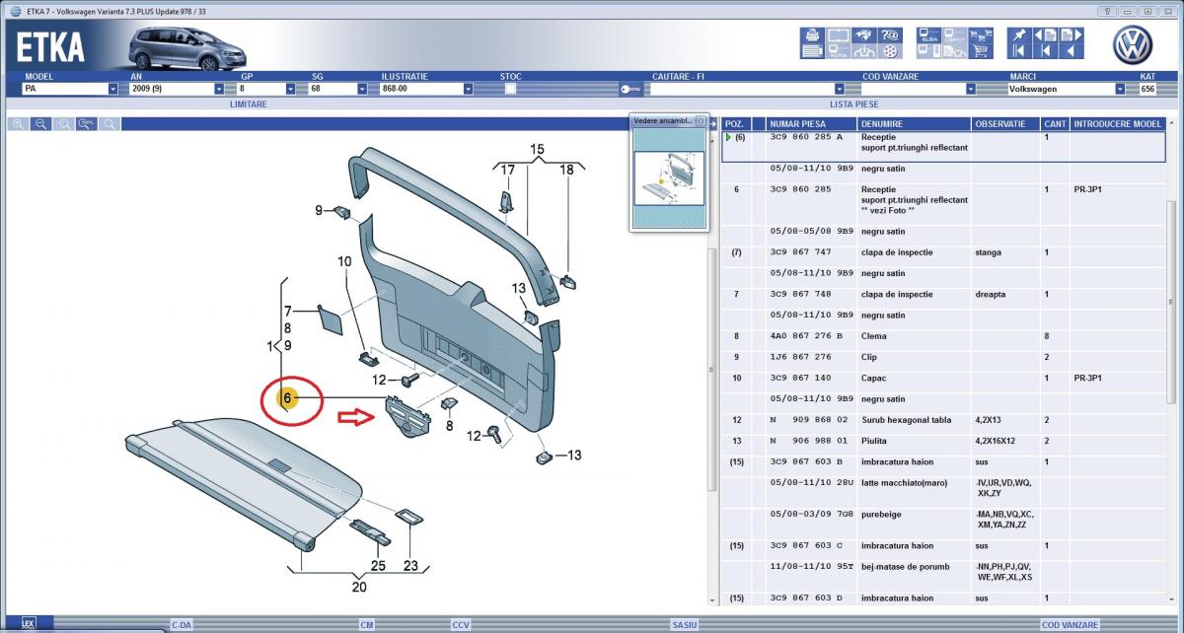Click the LEX icon in the status bar
The image size is (1184, 633).
[x=28, y=624]
